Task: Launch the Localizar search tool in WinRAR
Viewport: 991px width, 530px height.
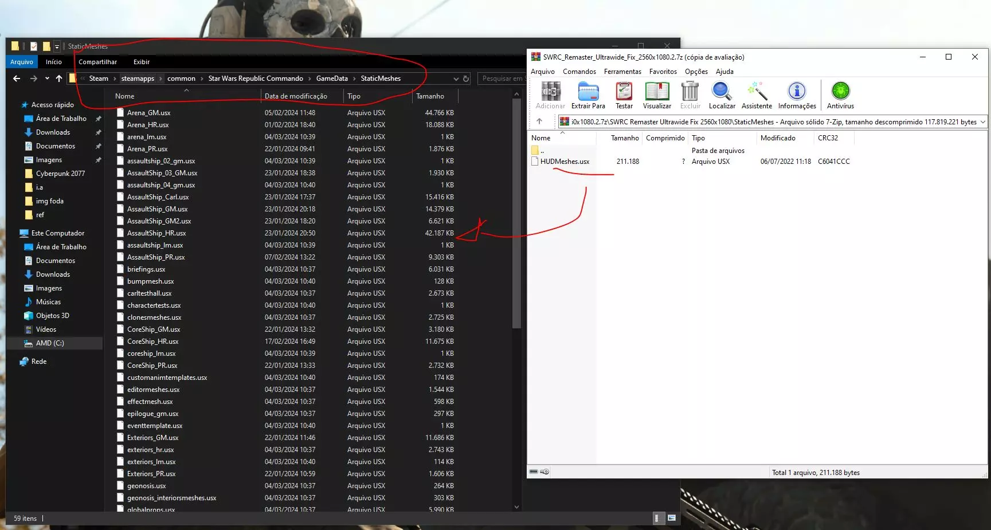Action: coord(722,95)
